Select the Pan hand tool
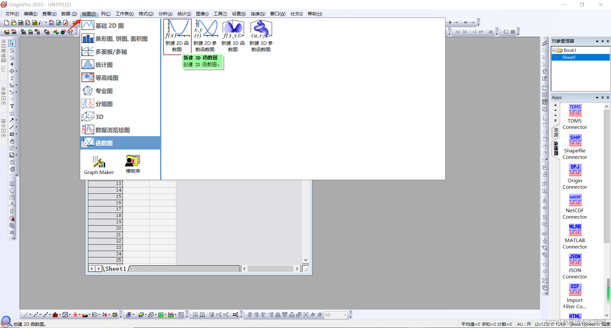Viewport: 611px width, 328px height. 12,141
